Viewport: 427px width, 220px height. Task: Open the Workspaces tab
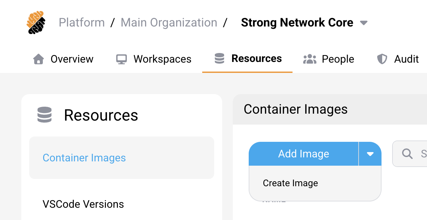pos(154,59)
